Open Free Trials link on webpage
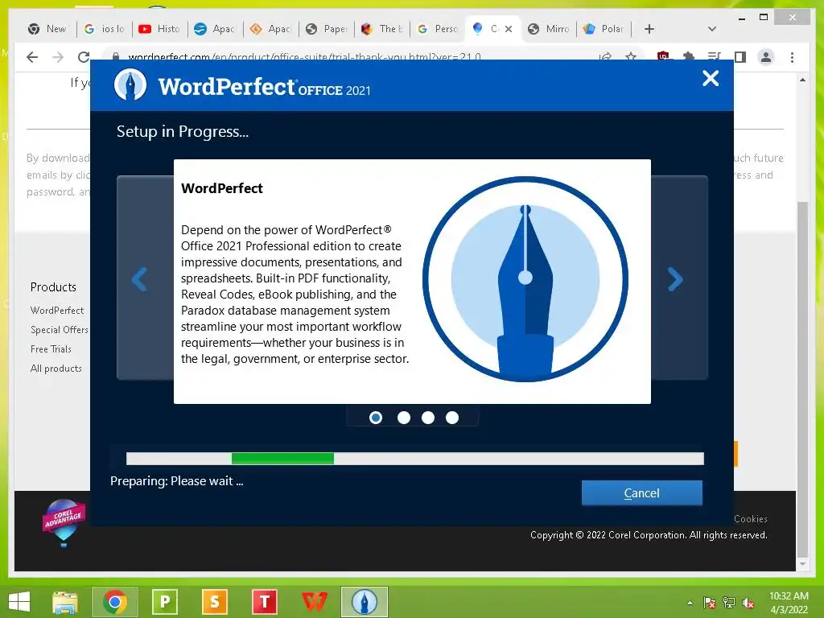This screenshot has height=618, width=824. tap(51, 349)
